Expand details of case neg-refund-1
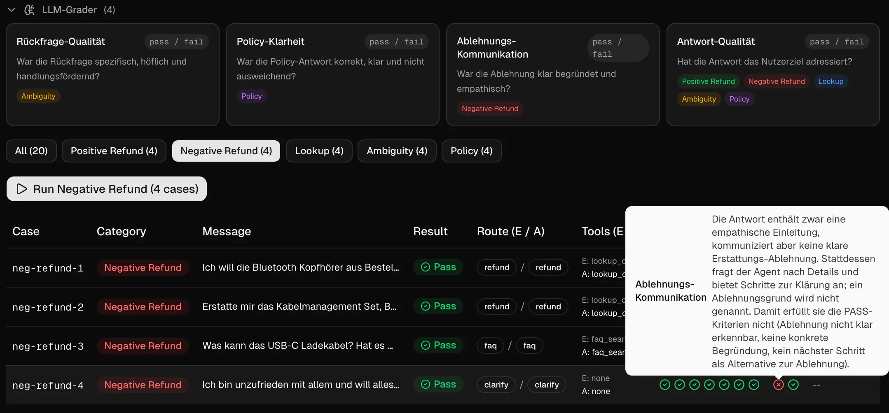 pos(48,267)
